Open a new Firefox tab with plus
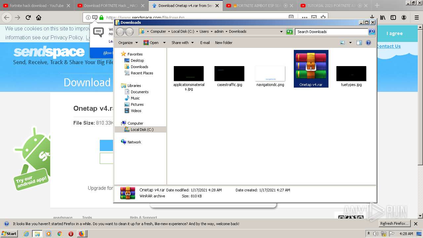Image resolution: width=423 pixels, height=238 pixels. click(x=377, y=6)
